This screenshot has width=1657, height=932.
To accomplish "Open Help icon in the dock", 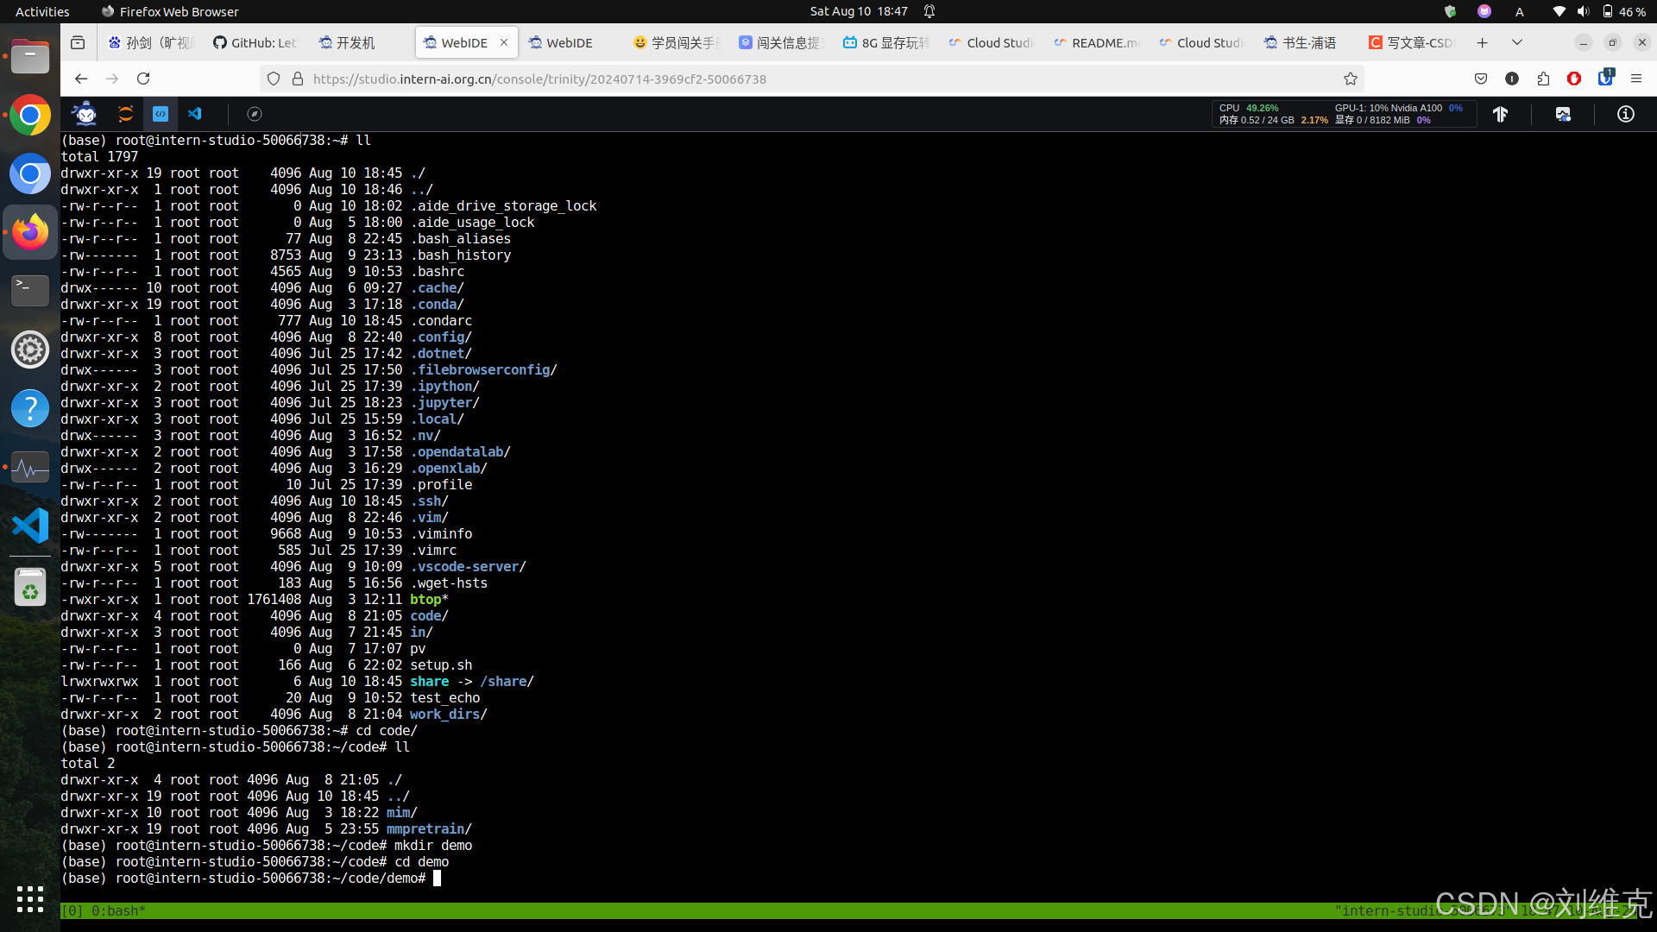I will click(30, 408).
